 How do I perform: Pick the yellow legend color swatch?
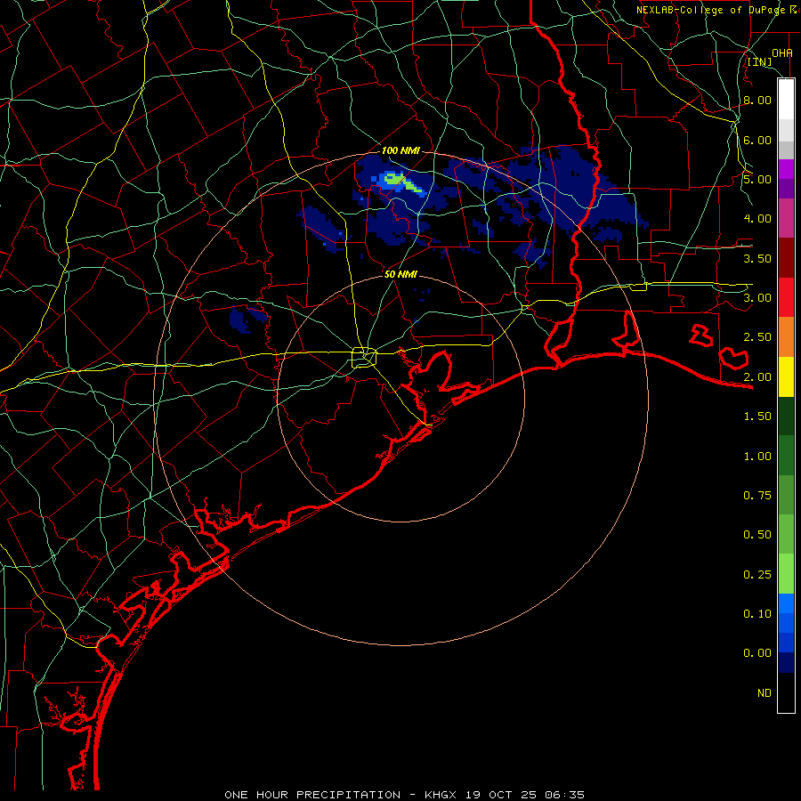point(786,377)
